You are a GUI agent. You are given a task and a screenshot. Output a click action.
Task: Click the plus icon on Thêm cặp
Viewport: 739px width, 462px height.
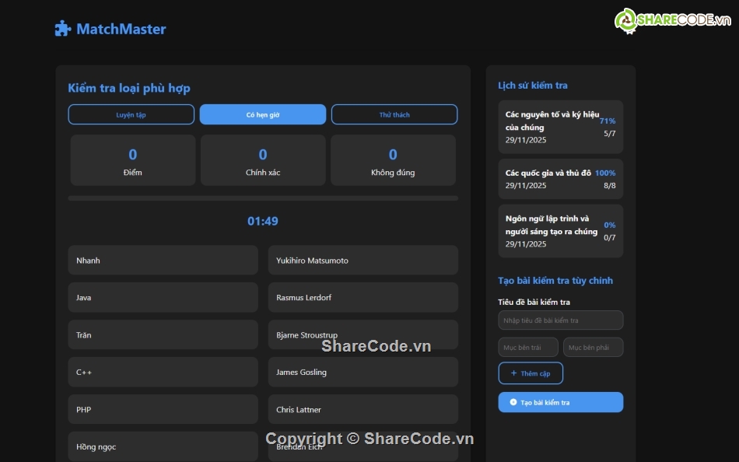coord(513,373)
